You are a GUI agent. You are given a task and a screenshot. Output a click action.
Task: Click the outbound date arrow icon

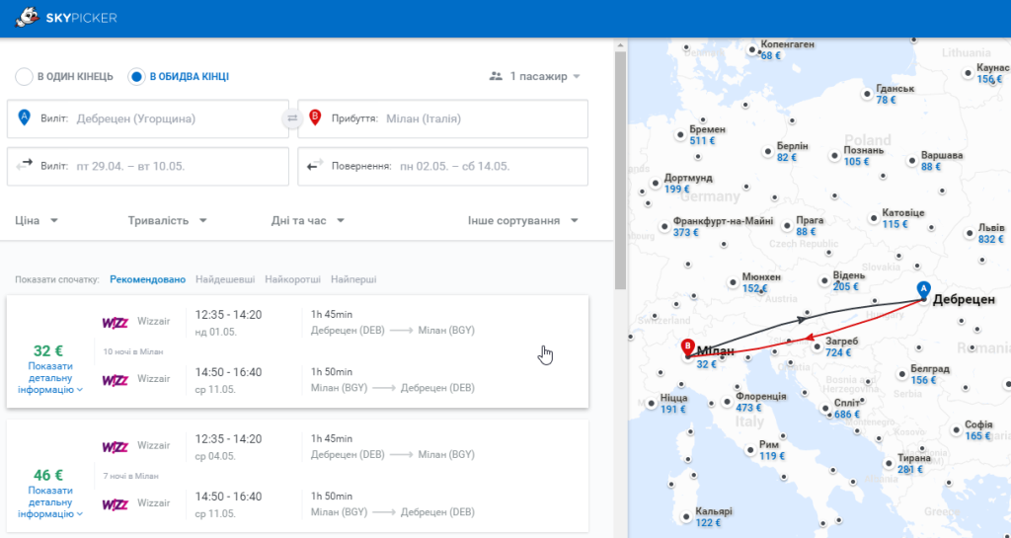pyautogui.click(x=24, y=166)
